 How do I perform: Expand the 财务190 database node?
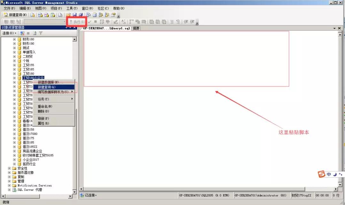pyautogui.click(x=14, y=43)
